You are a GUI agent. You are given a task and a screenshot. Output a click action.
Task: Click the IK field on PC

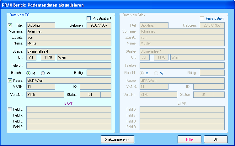click(x=96, y=86)
